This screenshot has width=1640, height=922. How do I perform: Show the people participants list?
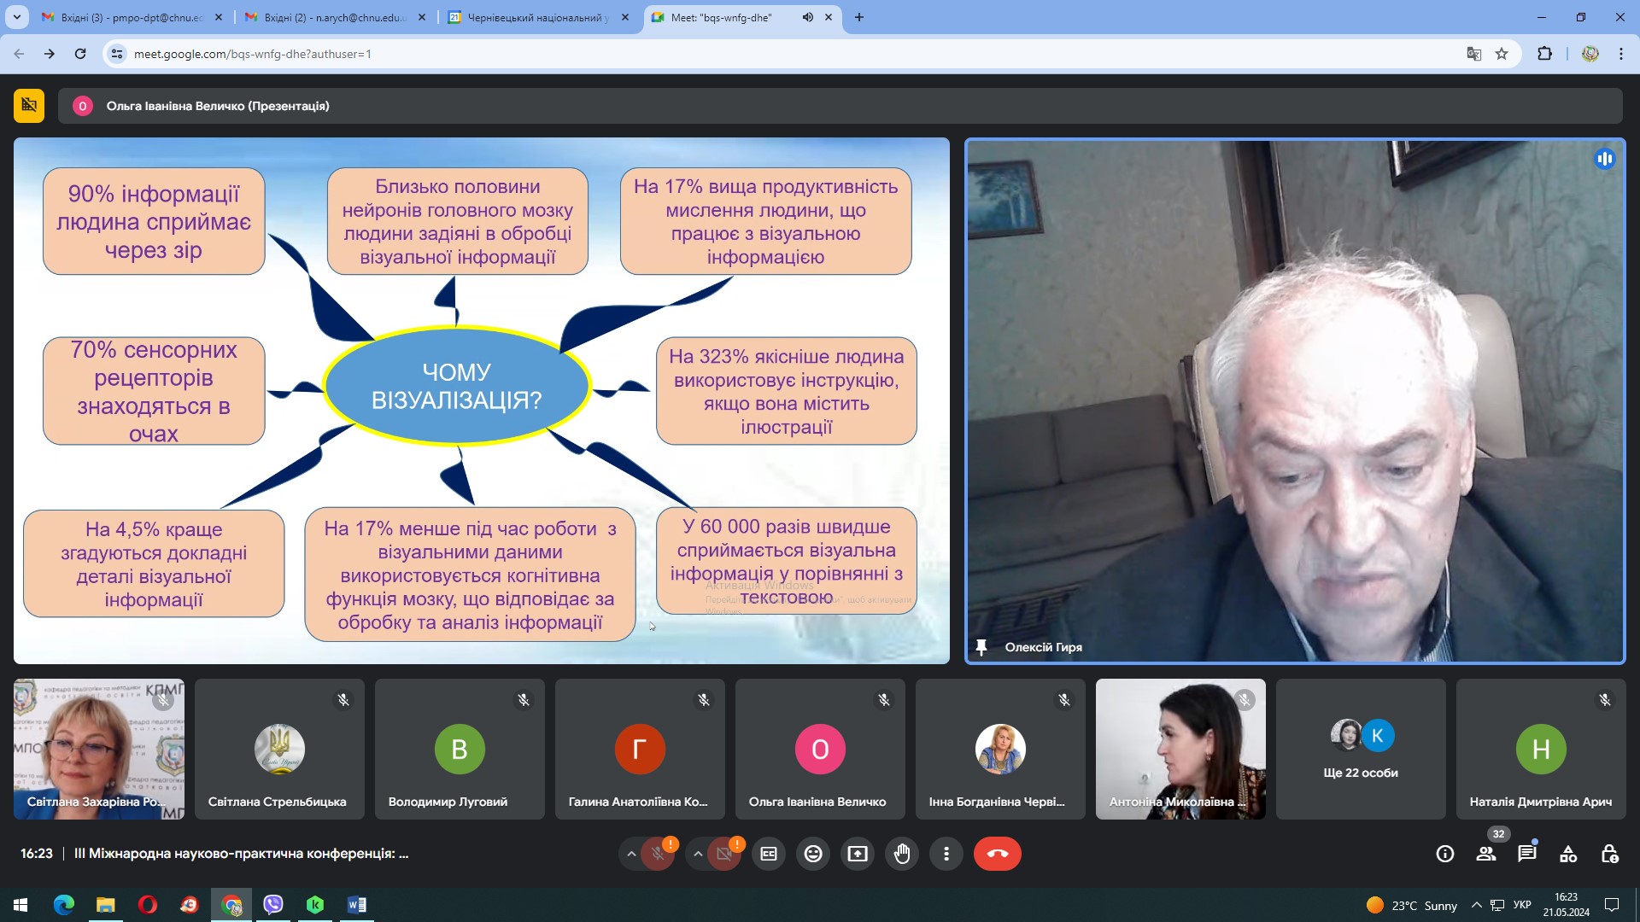(1486, 854)
